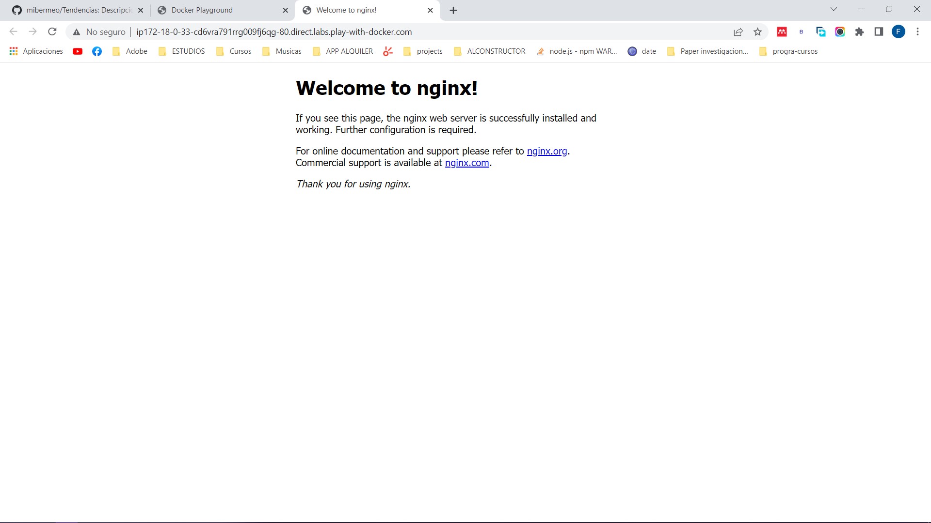Open Chrome three-dot menu
931x523 pixels.
pos(917,32)
